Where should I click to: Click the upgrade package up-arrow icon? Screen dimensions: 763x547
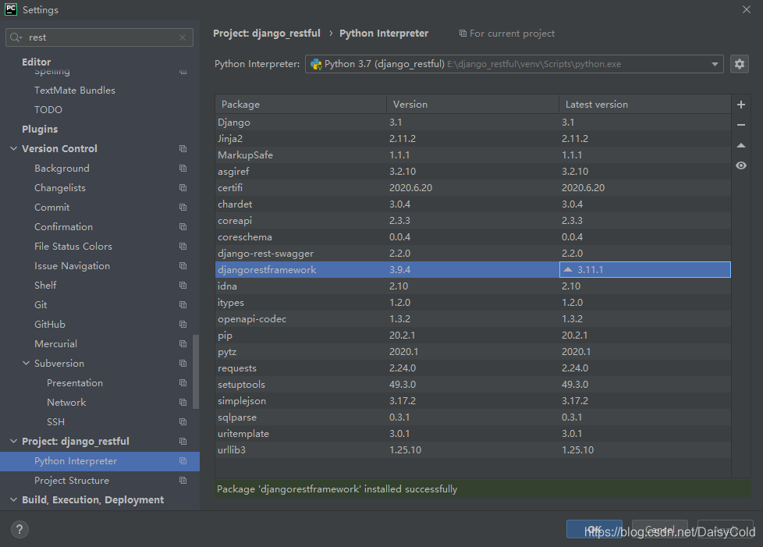(740, 145)
